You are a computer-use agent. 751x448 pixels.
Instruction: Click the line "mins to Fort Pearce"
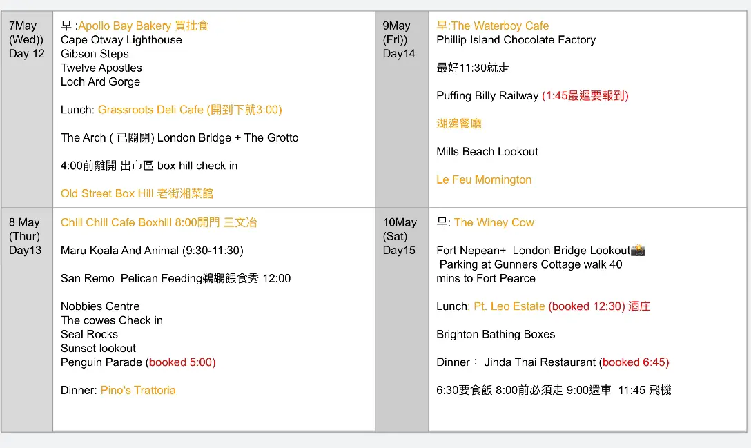[486, 278]
